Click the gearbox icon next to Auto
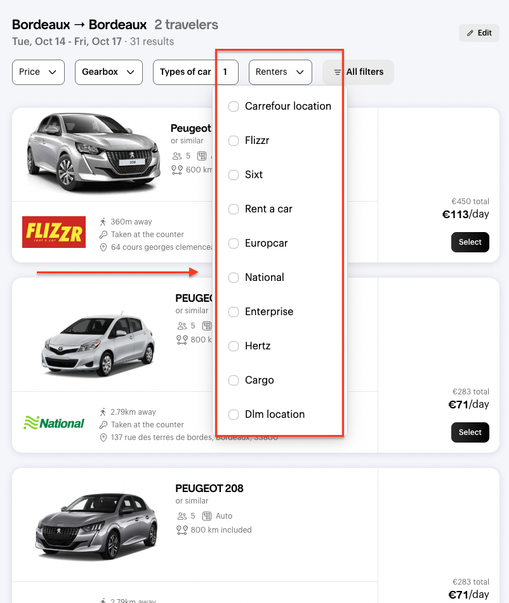The width and height of the screenshot is (509, 603). (206, 516)
